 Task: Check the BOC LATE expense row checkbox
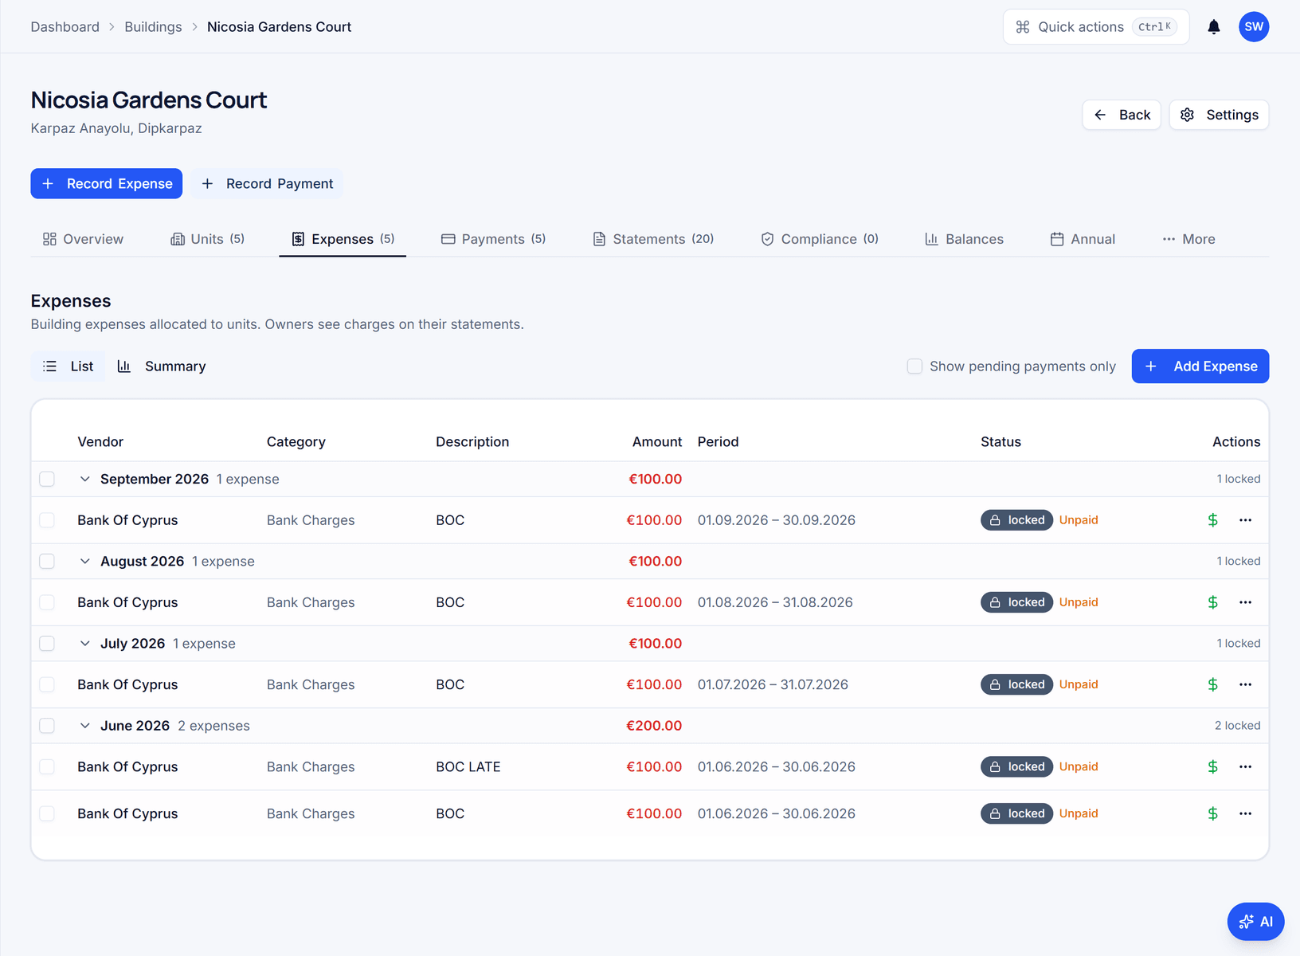[x=47, y=766]
